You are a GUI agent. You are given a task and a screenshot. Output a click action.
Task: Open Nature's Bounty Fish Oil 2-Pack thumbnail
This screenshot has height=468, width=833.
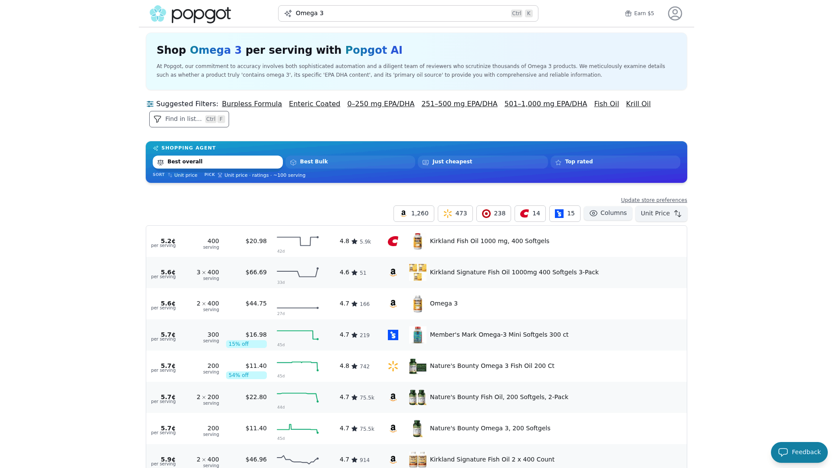click(418, 397)
